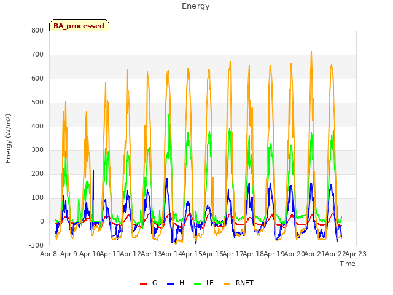Click the Apr 8 date tick
Screen dimensions: 393x295
[x=48, y=254]
